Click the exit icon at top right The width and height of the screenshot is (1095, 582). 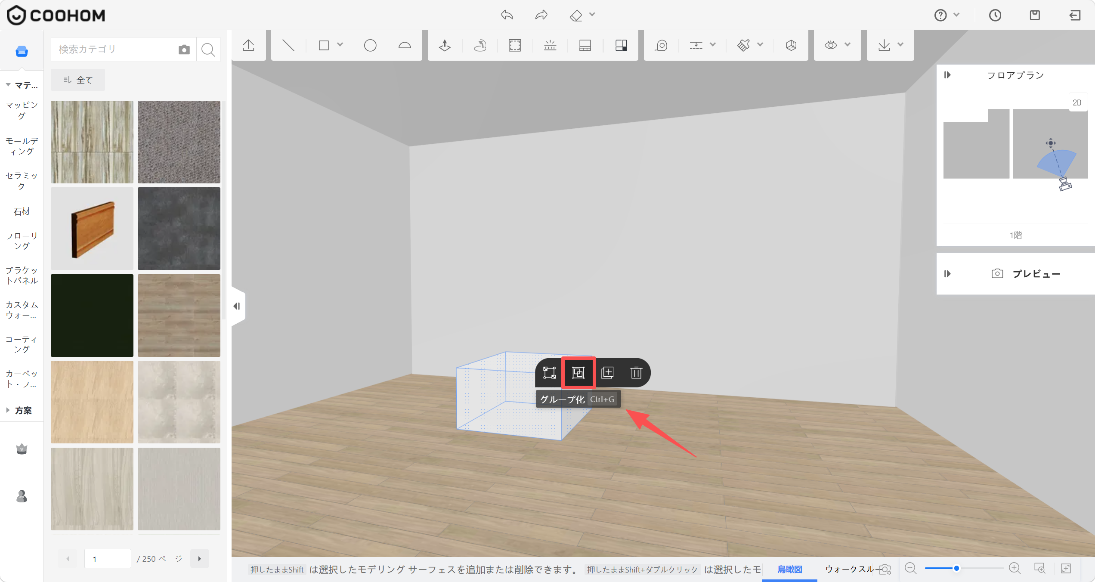(1075, 15)
